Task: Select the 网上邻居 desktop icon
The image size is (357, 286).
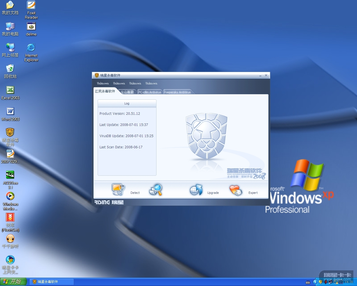Action: pos(10,50)
